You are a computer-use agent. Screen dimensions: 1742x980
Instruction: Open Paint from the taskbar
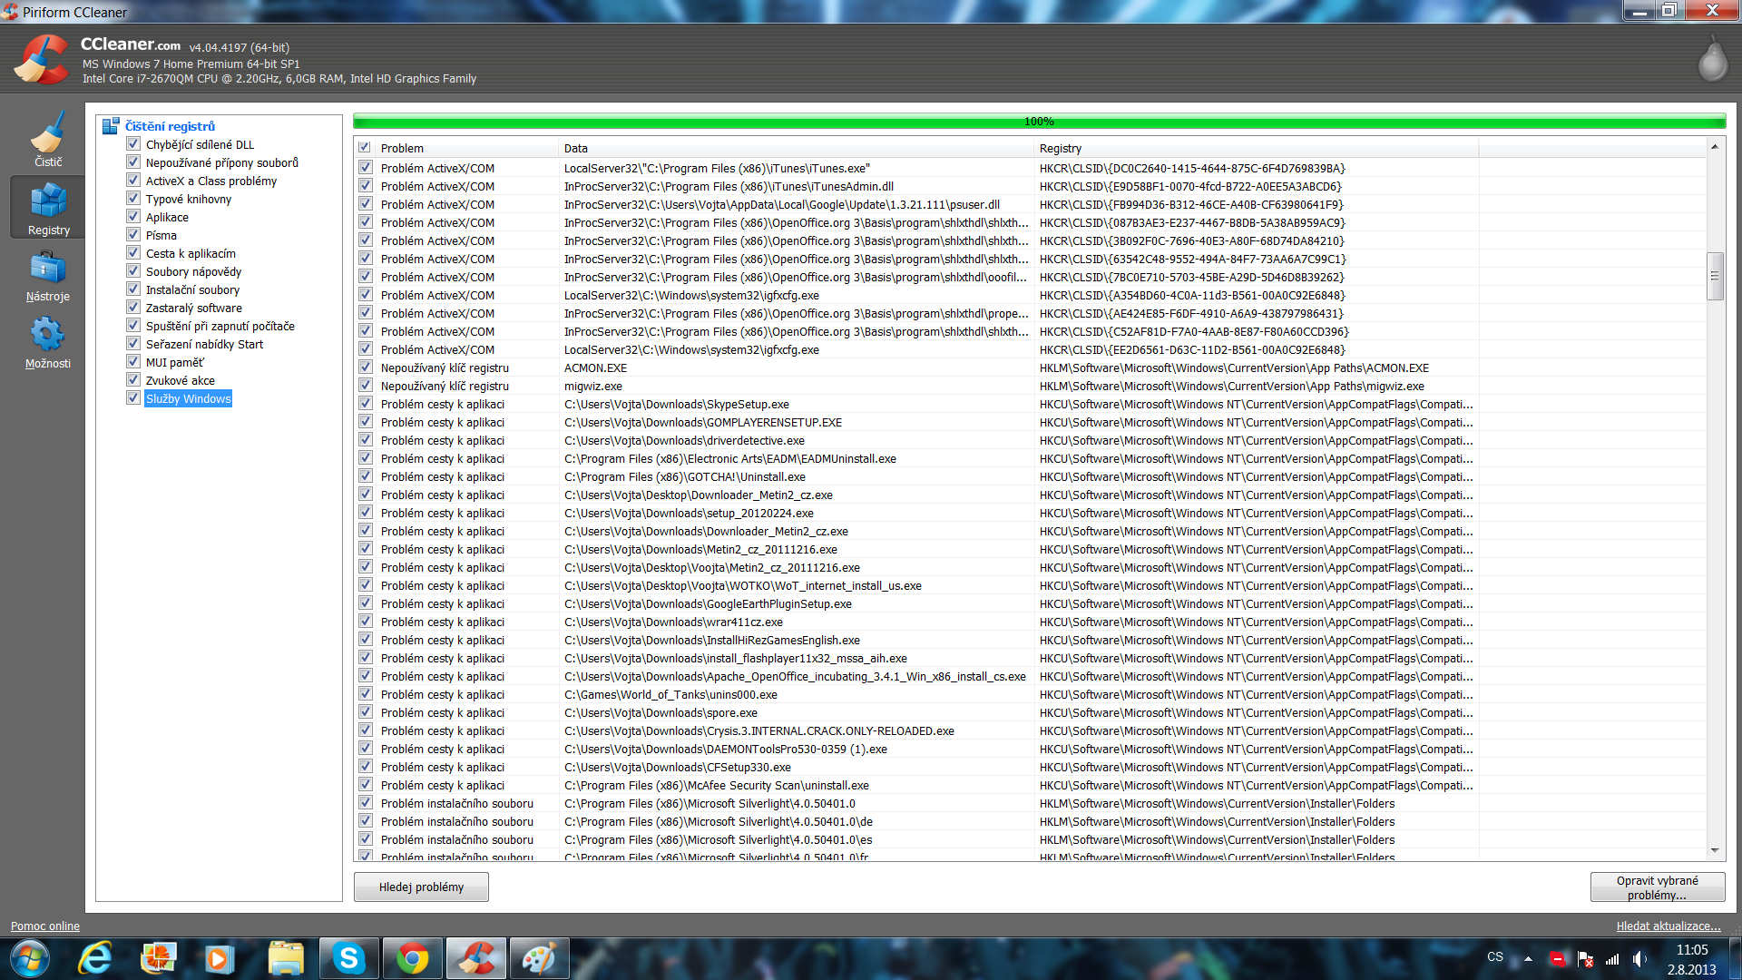click(x=539, y=958)
